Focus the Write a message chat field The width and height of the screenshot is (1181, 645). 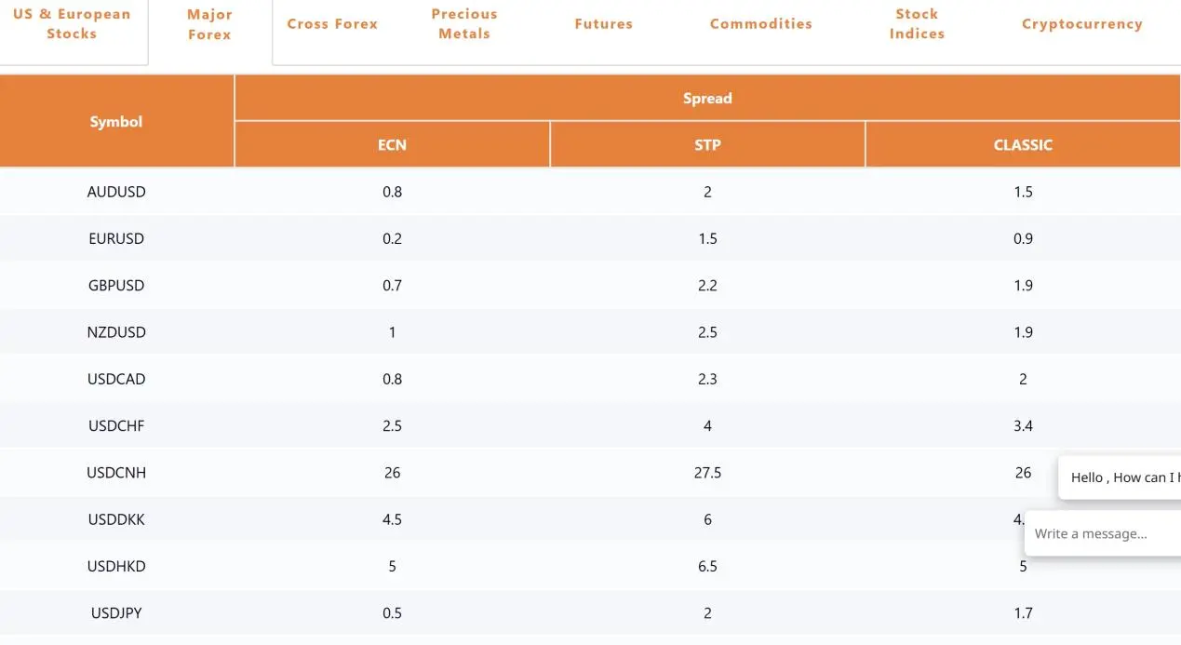pyautogui.click(x=1103, y=534)
